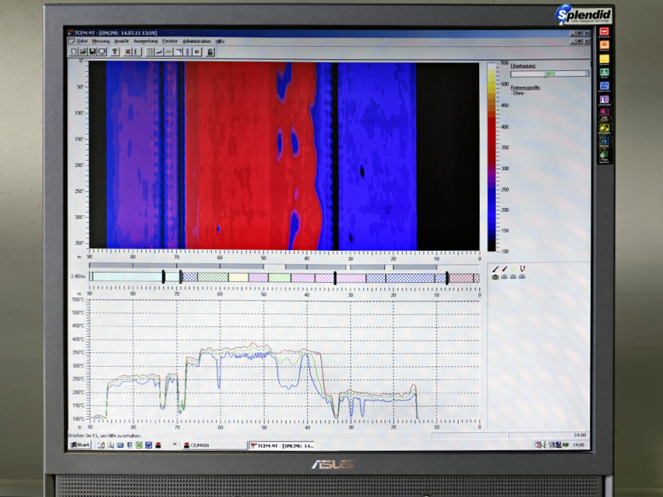This screenshot has width=663, height=497.
Task: Click the temperature color scale bar
Action: pyautogui.click(x=492, y=156)
